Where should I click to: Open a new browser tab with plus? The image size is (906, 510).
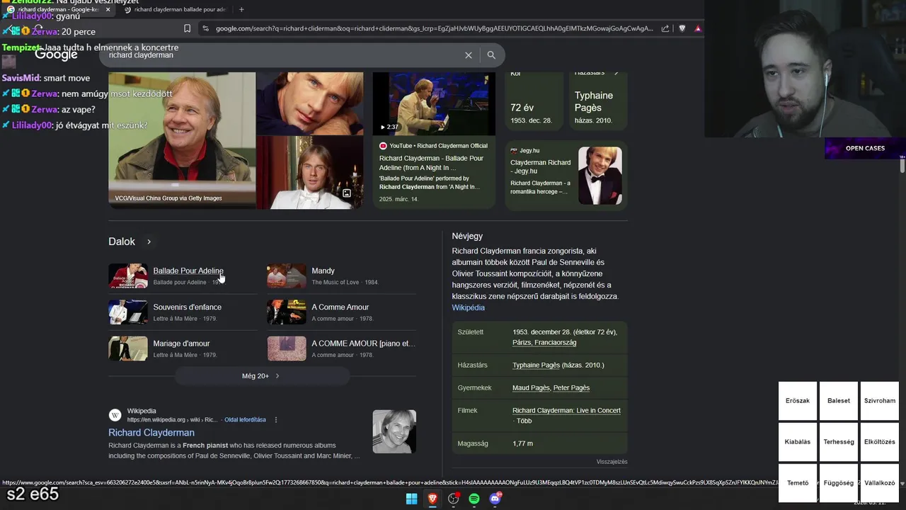point(241,9)
